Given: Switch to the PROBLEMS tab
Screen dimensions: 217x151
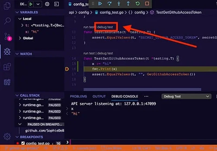Looking at the screenshot, I should 78,97.
